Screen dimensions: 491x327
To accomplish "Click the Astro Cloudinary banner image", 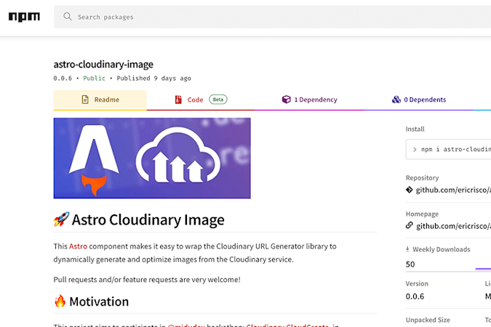I will (x=152, y=158).
